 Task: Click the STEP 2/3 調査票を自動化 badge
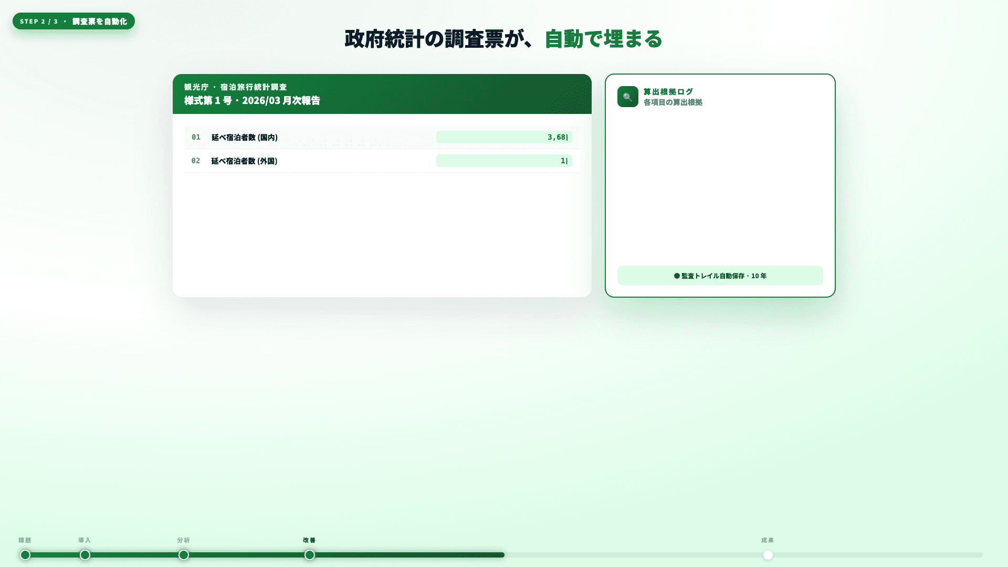coord(73,21)
